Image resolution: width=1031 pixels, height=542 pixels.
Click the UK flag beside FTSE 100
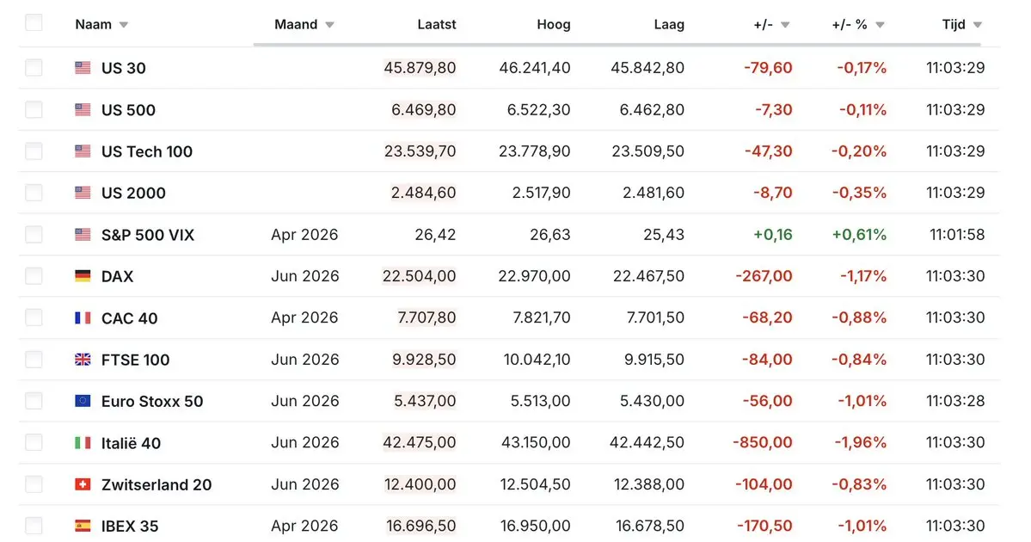tap(83, 360)
